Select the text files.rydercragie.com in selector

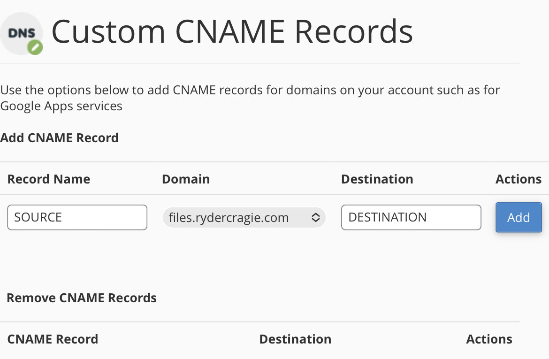point(229,217)
